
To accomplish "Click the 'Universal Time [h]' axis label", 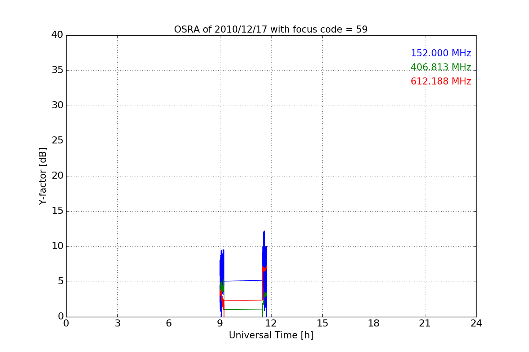I will tap(271, 335).
